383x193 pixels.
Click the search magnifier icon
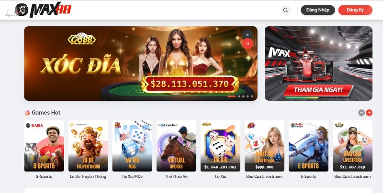[285, 10]
